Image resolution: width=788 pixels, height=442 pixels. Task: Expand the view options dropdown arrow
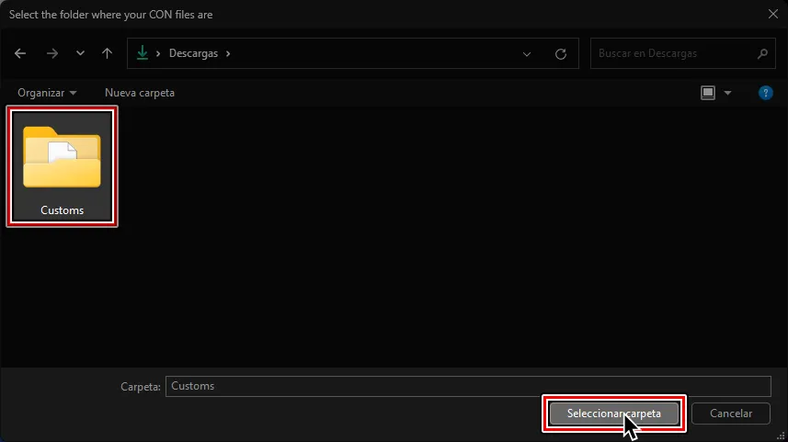coord(728,93)
